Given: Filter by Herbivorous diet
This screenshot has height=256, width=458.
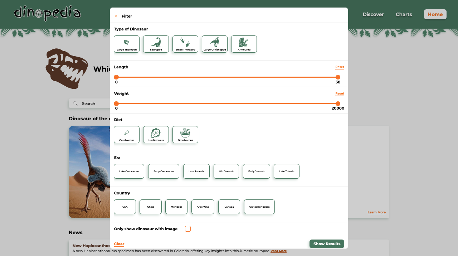Looking at the screenshot, I should (x=156, y=135).
